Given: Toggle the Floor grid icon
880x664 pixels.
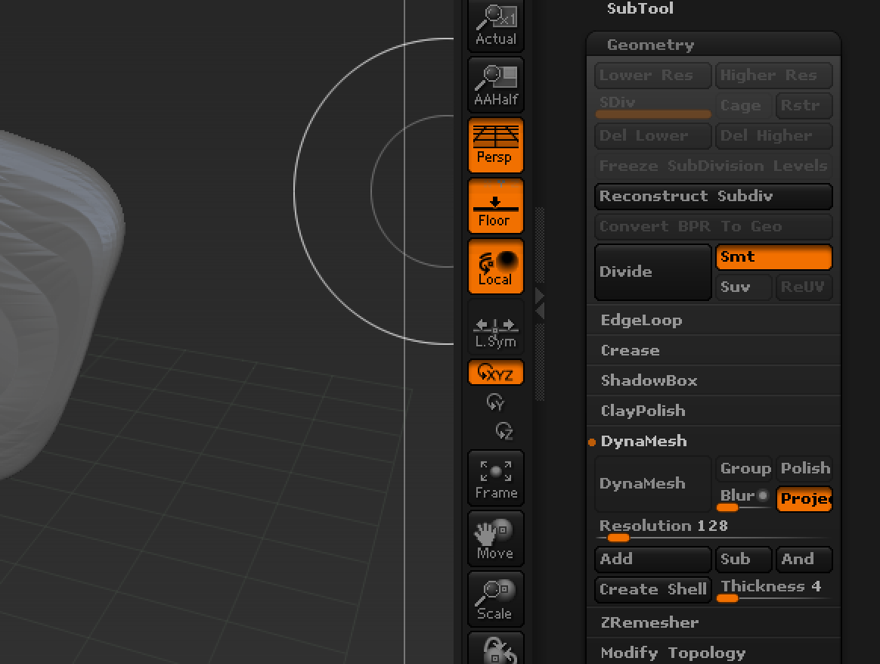Looking at the screenshot, I should [495, 205].
